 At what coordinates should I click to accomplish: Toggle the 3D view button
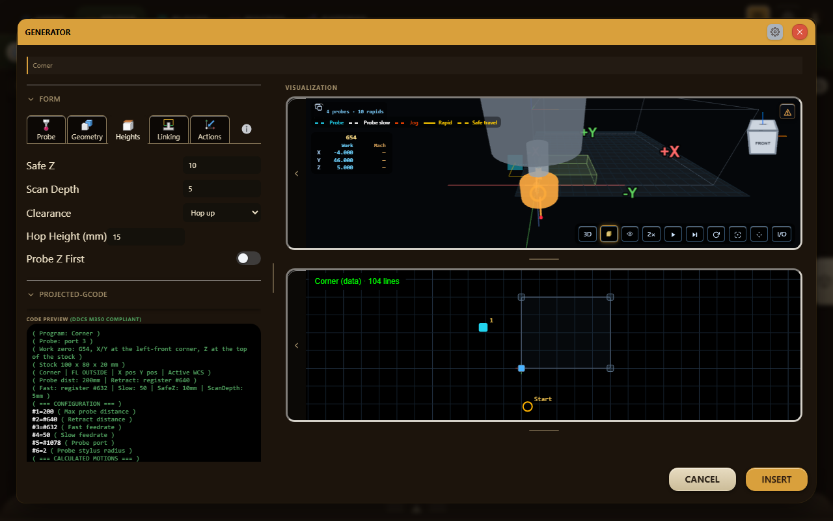point(588,234)
